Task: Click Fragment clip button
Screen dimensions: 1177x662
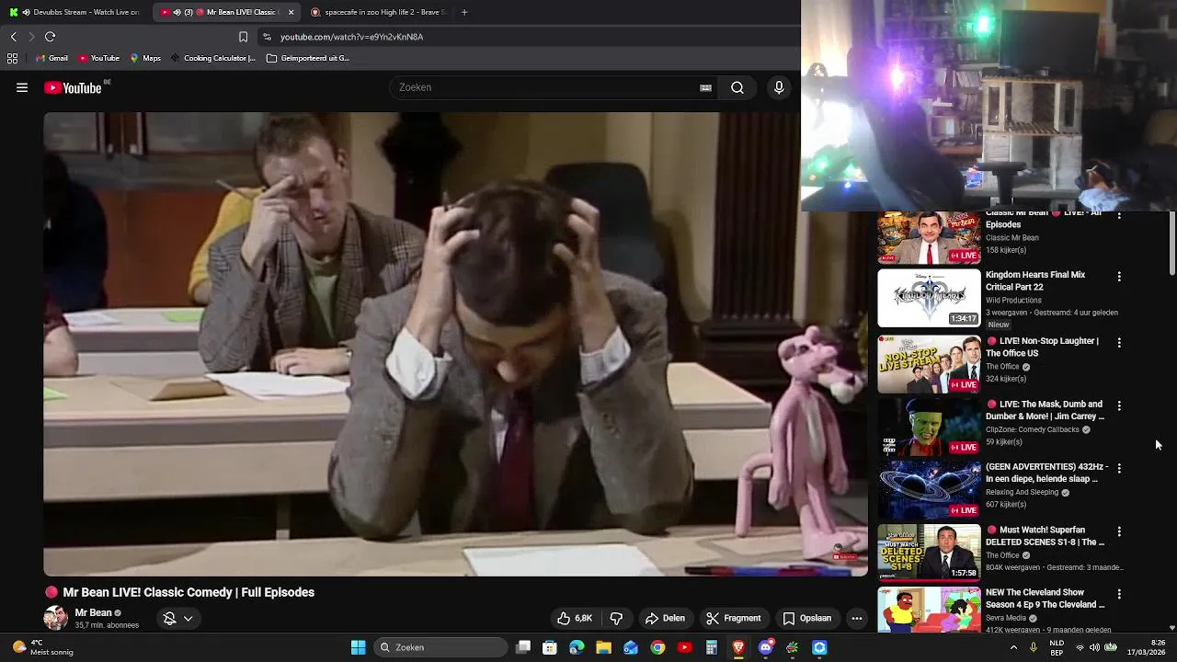Action: point(733,618)
